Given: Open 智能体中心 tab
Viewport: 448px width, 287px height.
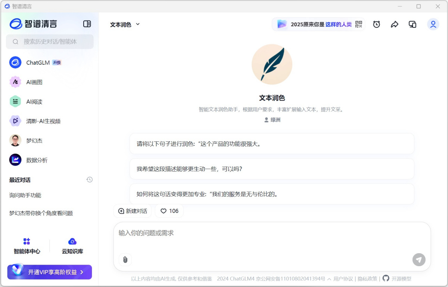Looking at the screenshot, I should (27, 246).
